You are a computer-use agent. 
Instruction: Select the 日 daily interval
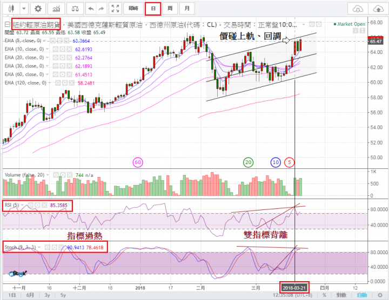(x=153, y=9)
